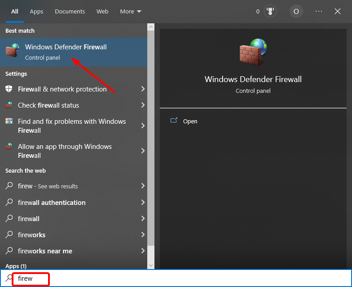Open the three-dot options menu
This screenshot has width=352, height=287.
click(319, 11)
